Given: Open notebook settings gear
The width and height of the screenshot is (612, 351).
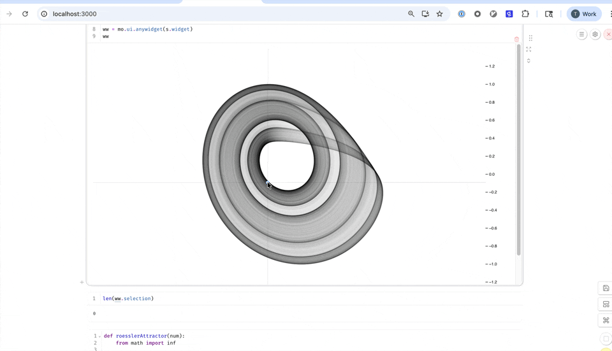Looking at the screenshot, I should pos(595,34).
